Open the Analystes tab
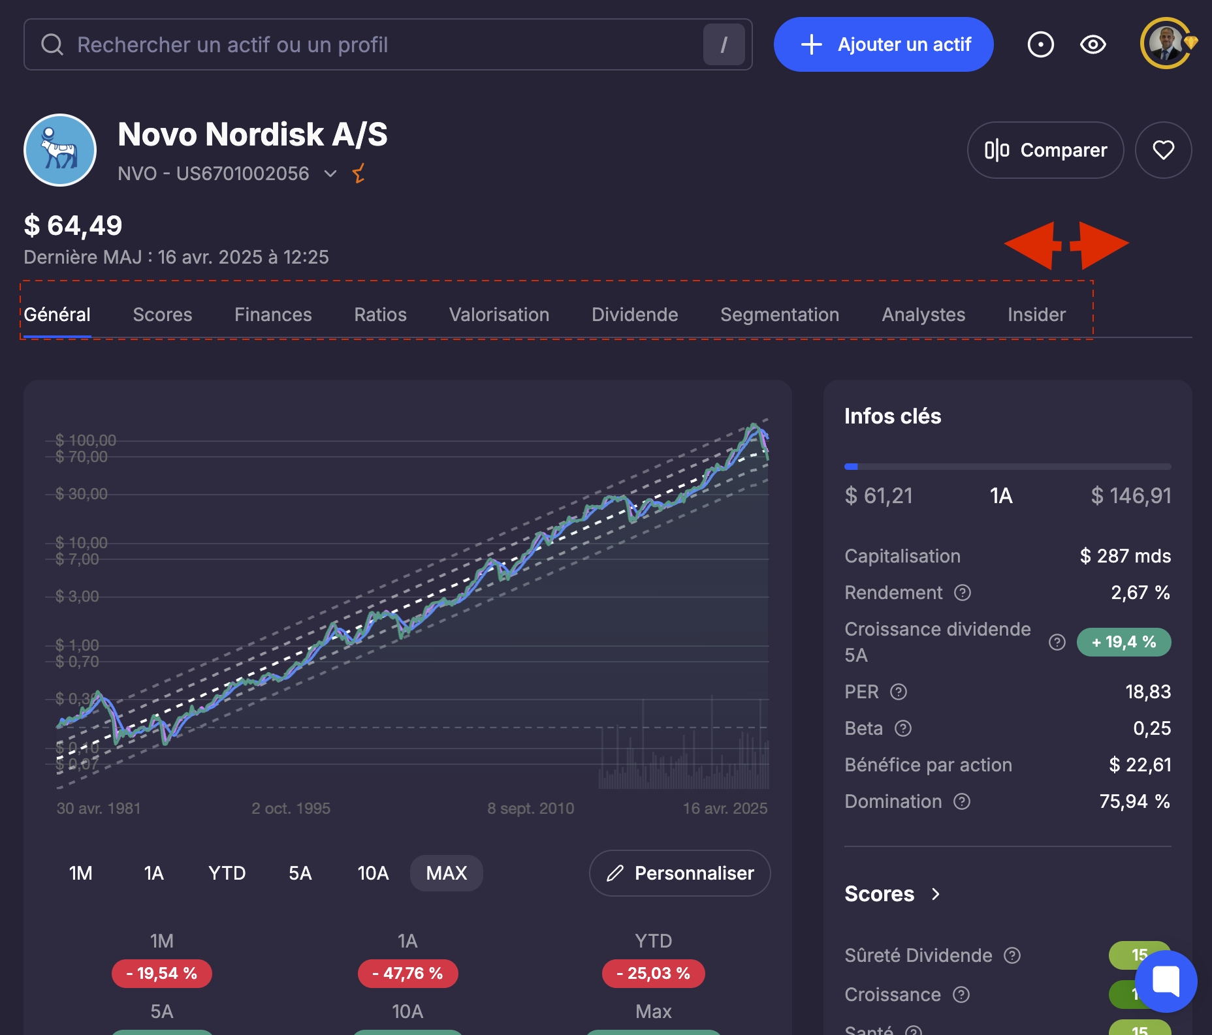This screenshot has height=1035, width=1212. coord(923,315)
